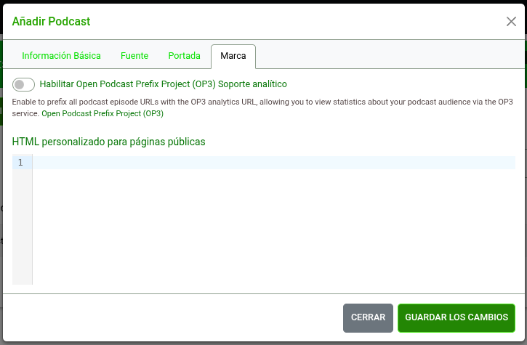
Task: Go to the Portada tab
Action: pyautogui.click(x=184, y=56)
